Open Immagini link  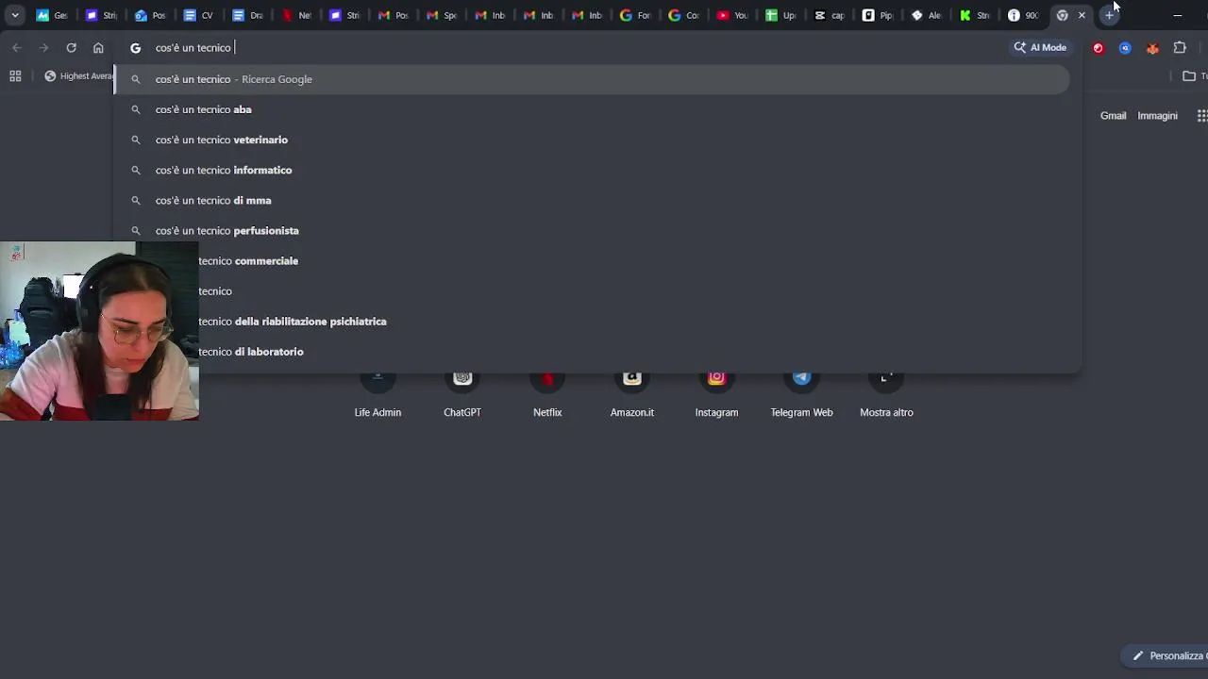[1157, 116]
